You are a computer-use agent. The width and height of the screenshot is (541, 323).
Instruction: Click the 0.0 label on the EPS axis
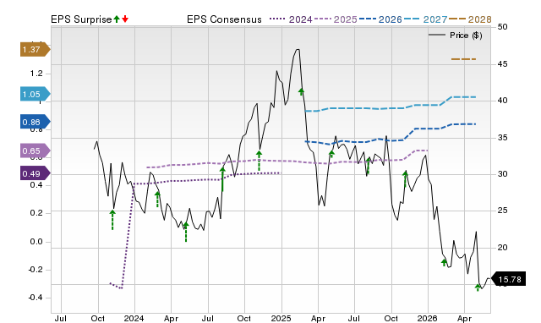(36, 242)
